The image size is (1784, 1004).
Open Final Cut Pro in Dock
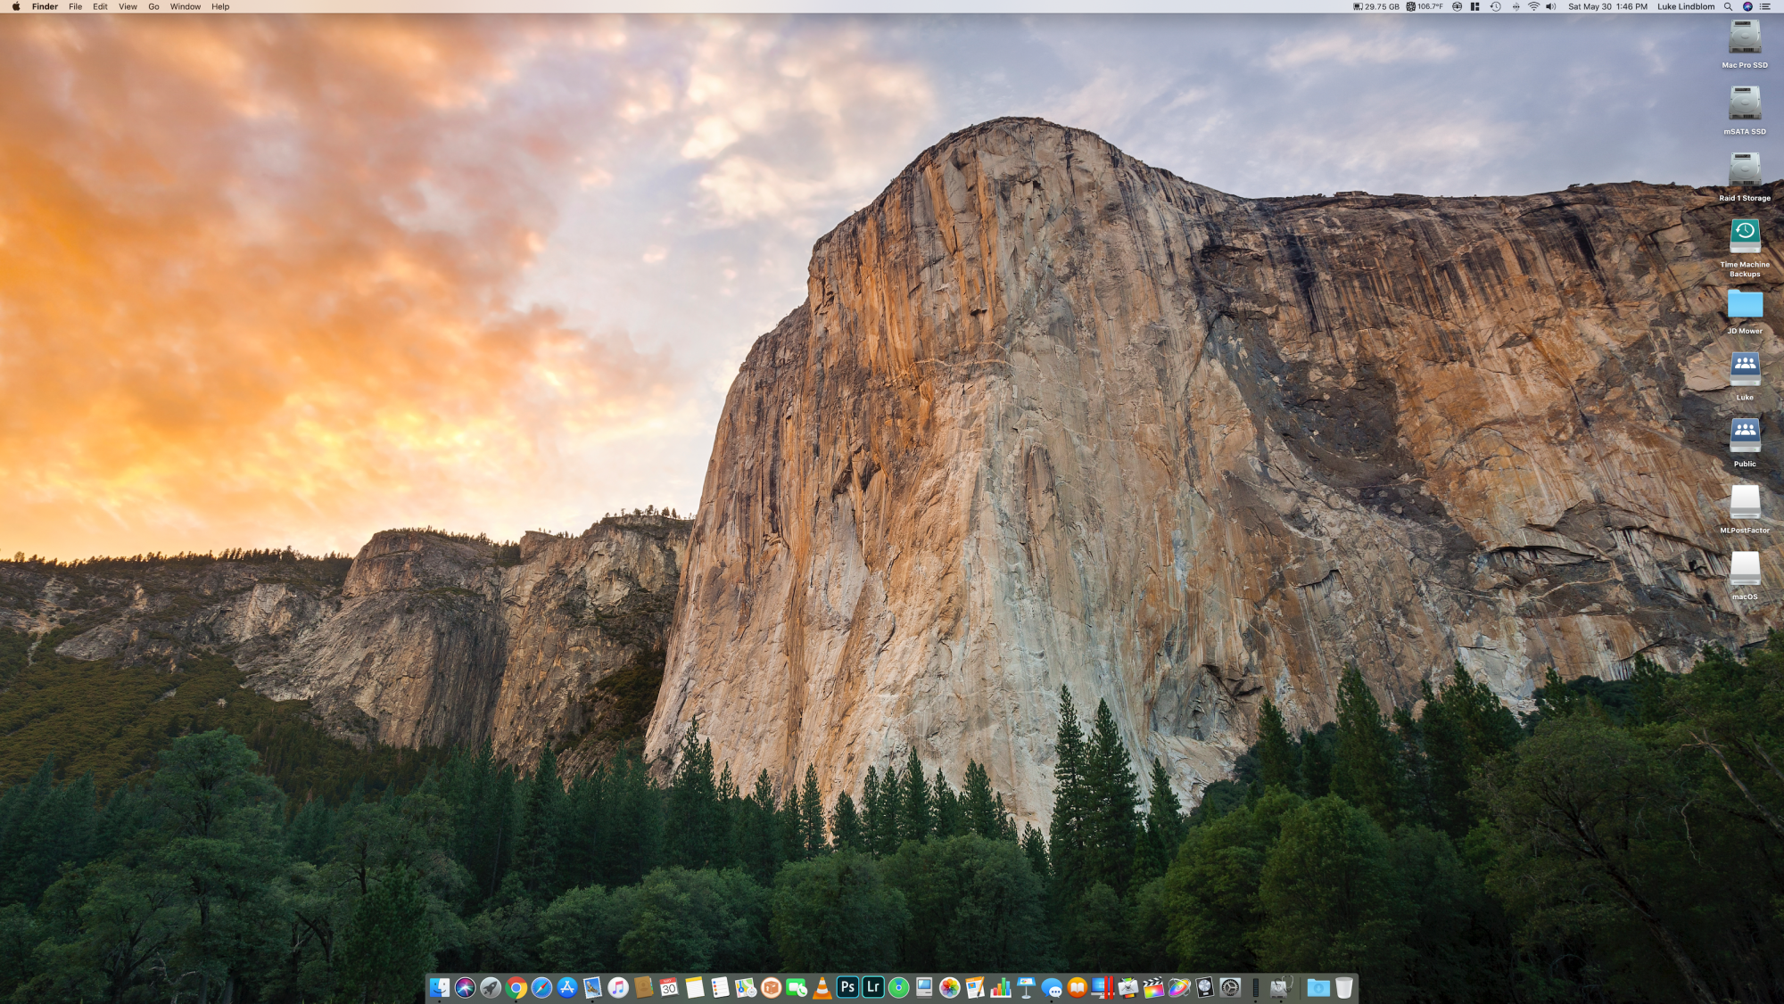(x=1153, y=987)
